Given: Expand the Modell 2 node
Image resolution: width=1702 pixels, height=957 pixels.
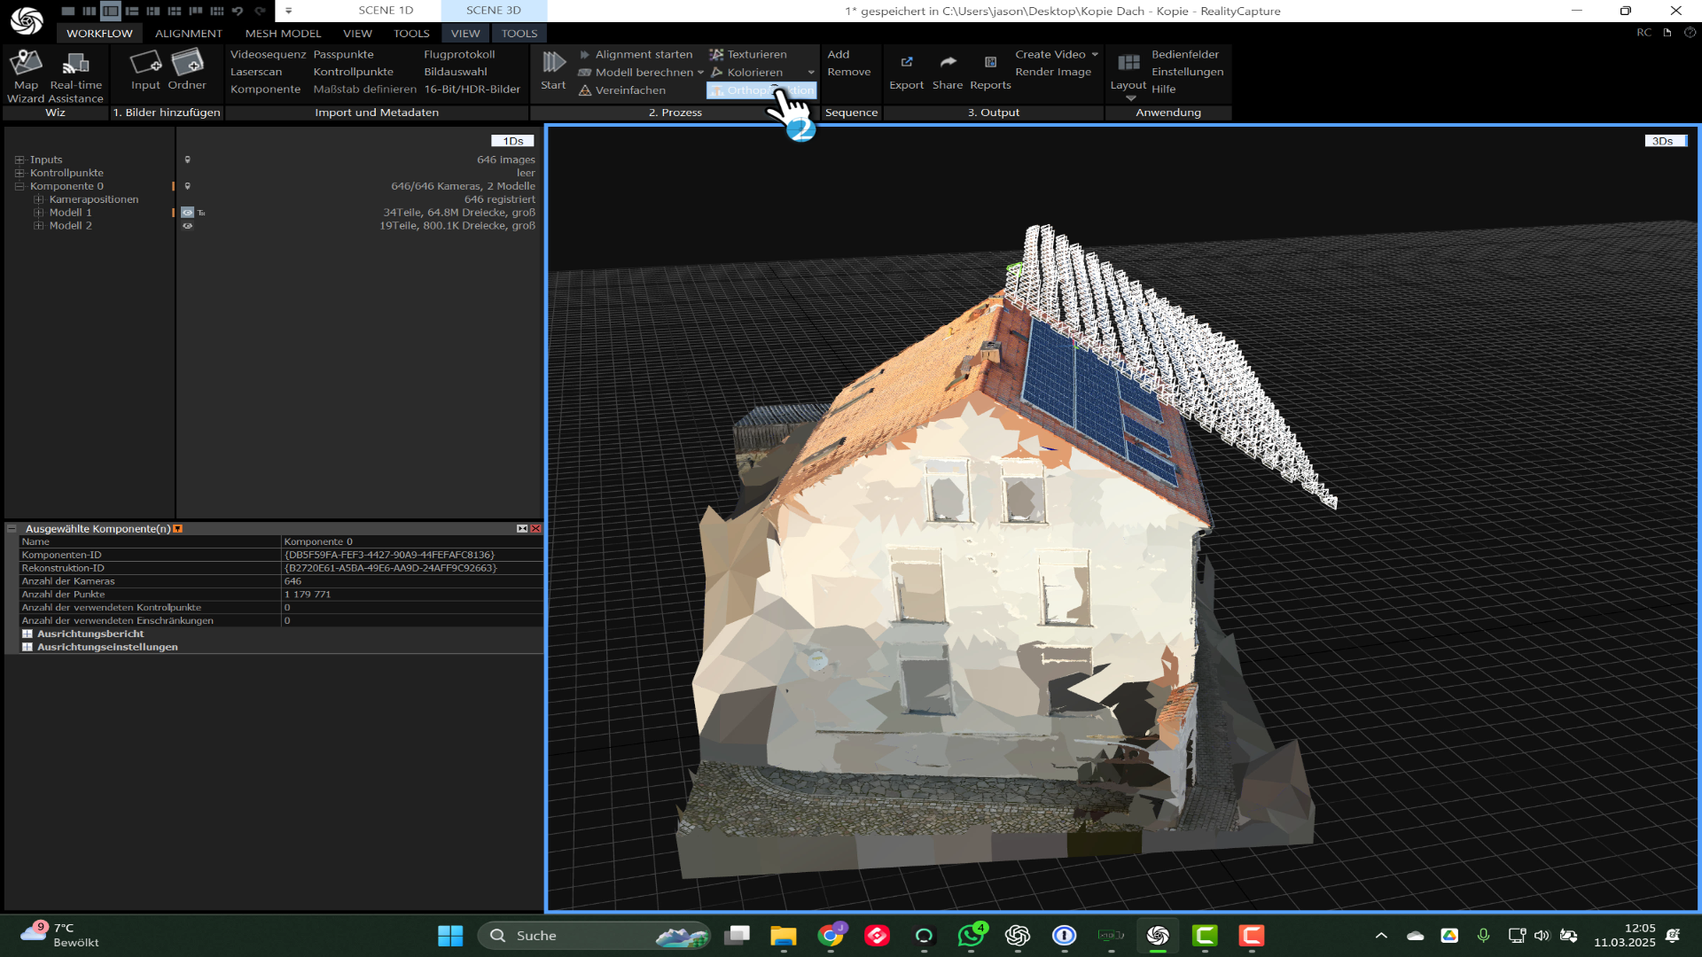Looking at the screenshot, I should [38, 226].
